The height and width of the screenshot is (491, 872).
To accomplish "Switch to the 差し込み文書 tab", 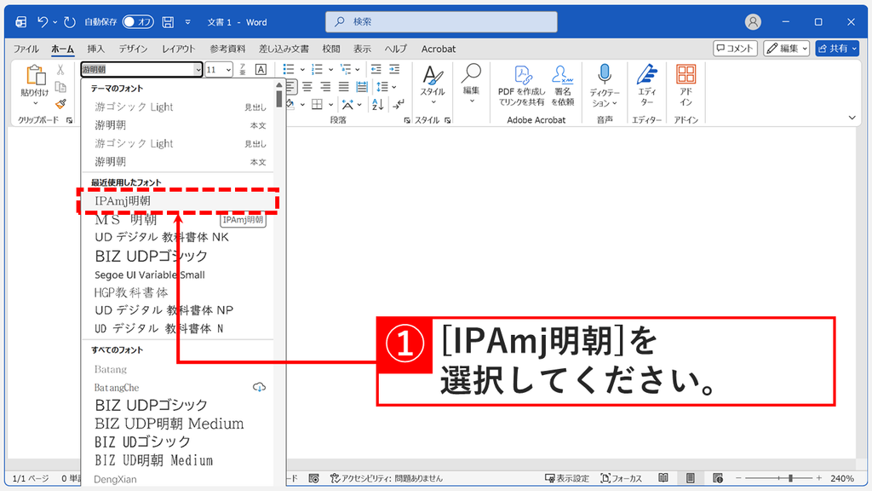I will click(x=284, y=49).
